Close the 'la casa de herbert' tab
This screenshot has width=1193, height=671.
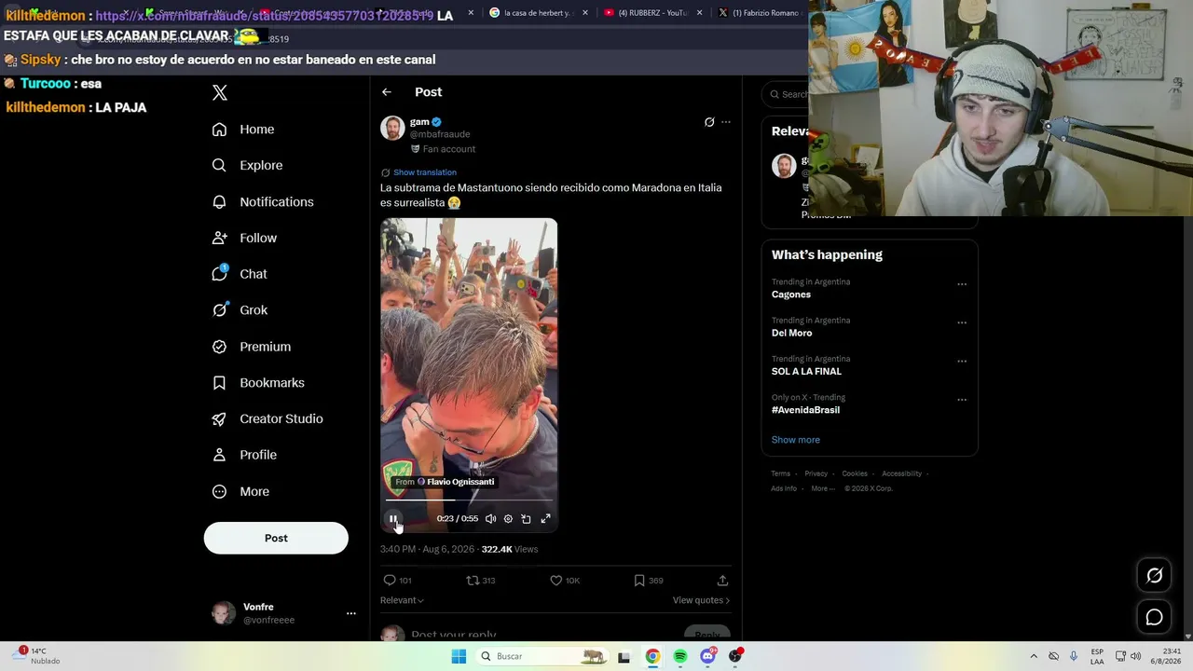585,13
